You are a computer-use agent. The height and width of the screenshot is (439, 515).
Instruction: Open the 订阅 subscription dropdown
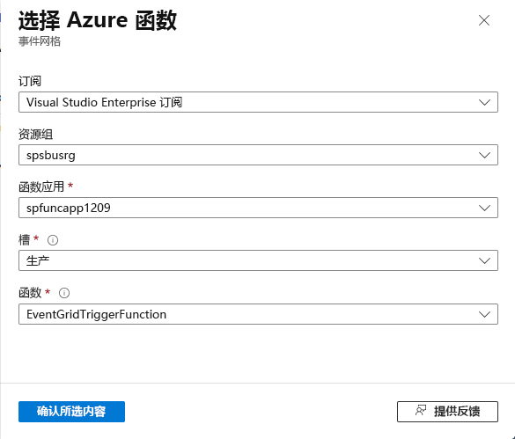(x=258, y=102)
